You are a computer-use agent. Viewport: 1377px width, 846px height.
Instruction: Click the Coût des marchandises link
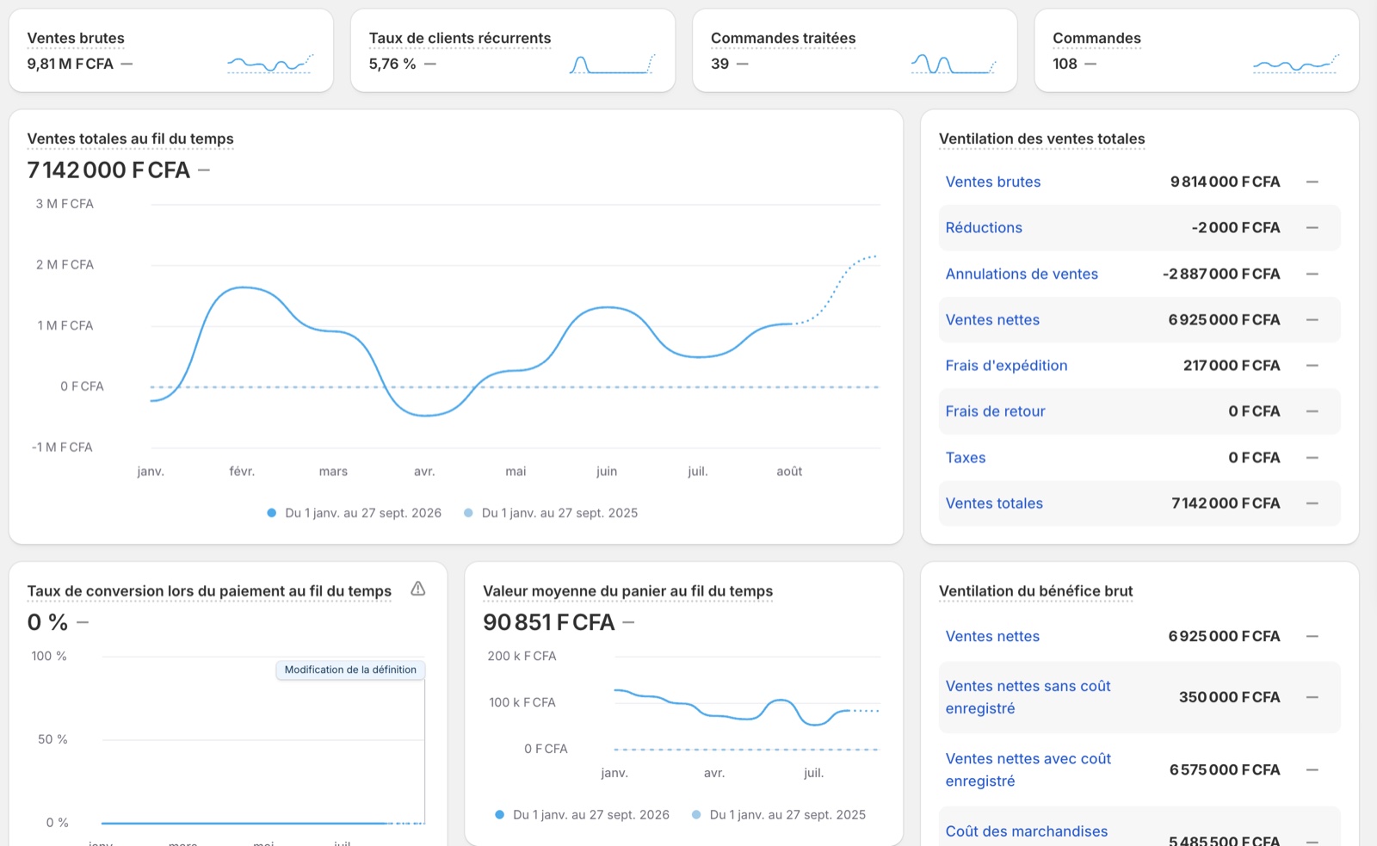[1027, 831]
